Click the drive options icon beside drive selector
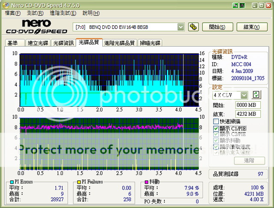This screenshot has height=208, width=274. pyautogui.click(x=193, y=27)
